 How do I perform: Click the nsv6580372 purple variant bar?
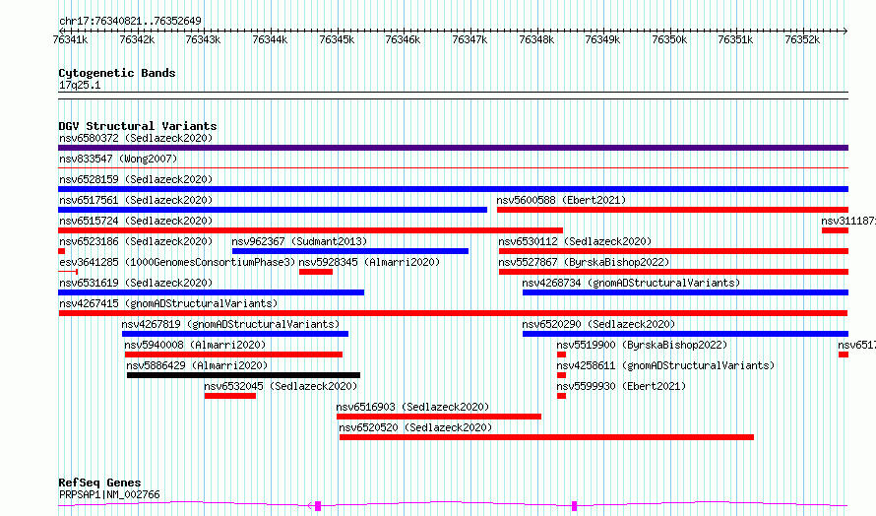pyautogui.click(x=453, y=148)
